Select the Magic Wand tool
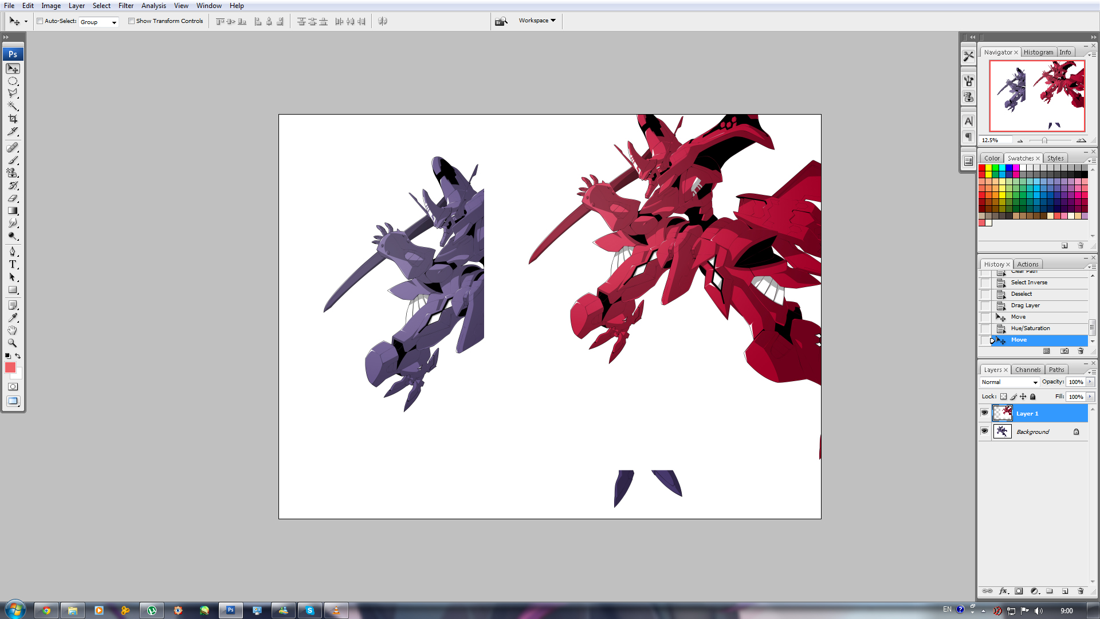Image resolution: width=1100 pixels, height=619 pixels. (13, 106)
